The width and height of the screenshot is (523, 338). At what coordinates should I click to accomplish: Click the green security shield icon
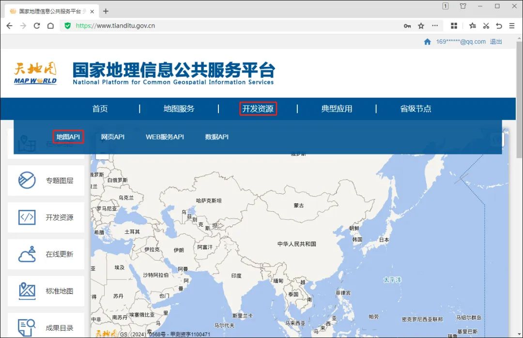coord(68,26)
